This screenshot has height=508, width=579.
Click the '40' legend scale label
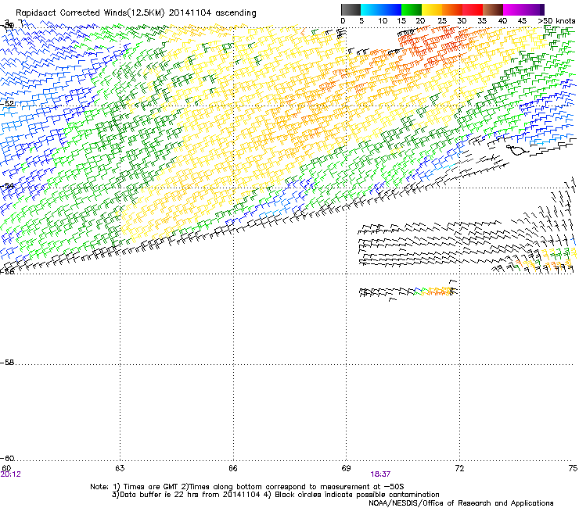(502, 21)
